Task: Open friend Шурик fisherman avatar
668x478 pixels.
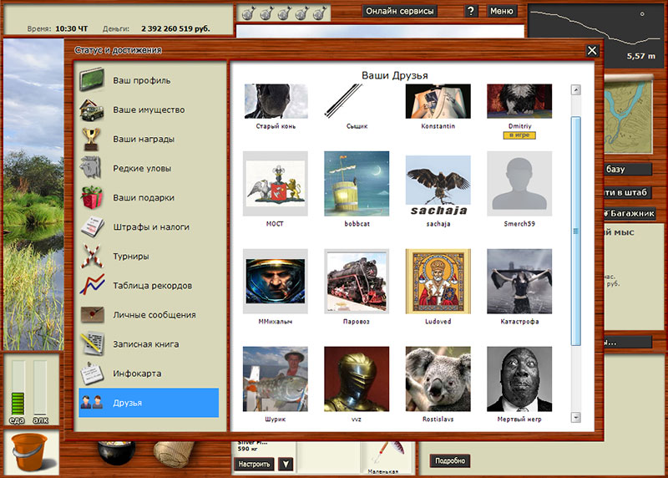Action: (276, 379)
